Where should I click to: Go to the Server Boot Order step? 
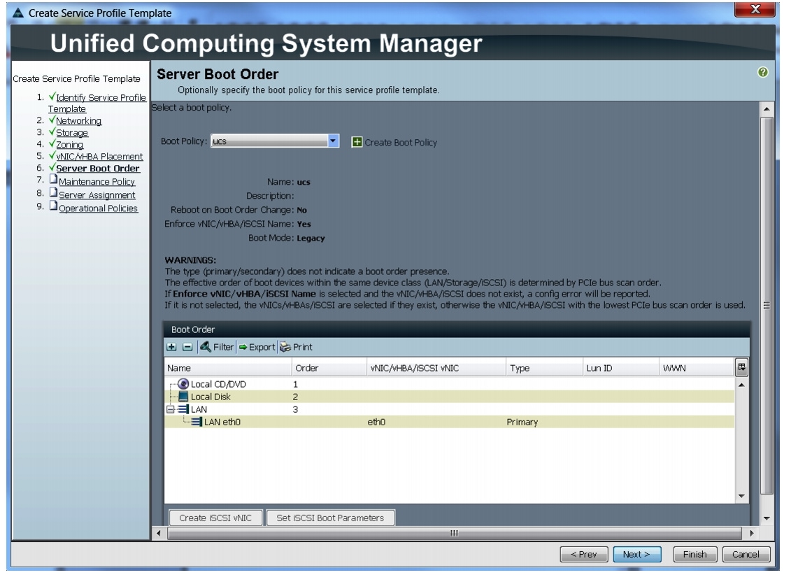click(x=98, y=169)
